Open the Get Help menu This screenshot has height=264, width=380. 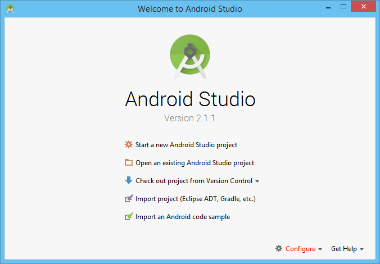(344, 249)
